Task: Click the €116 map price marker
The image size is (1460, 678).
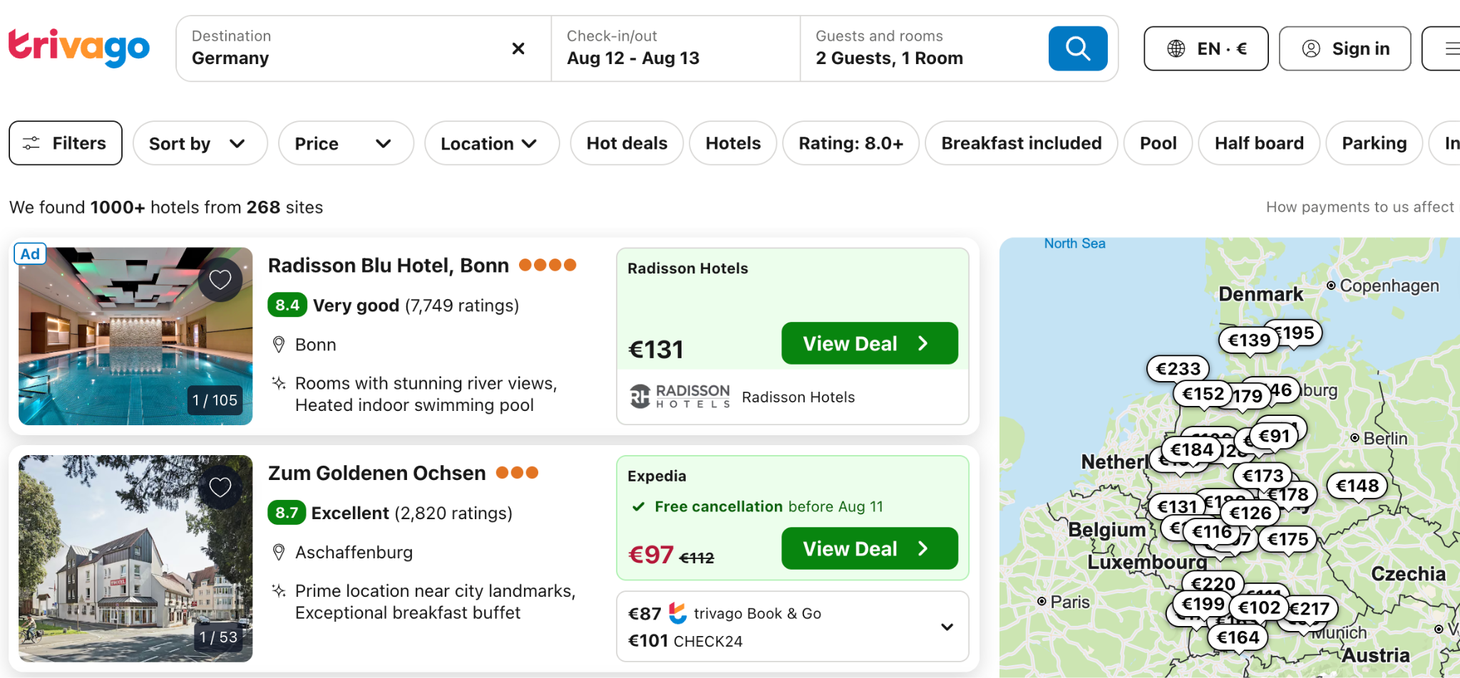Action: click(1211, 531)
